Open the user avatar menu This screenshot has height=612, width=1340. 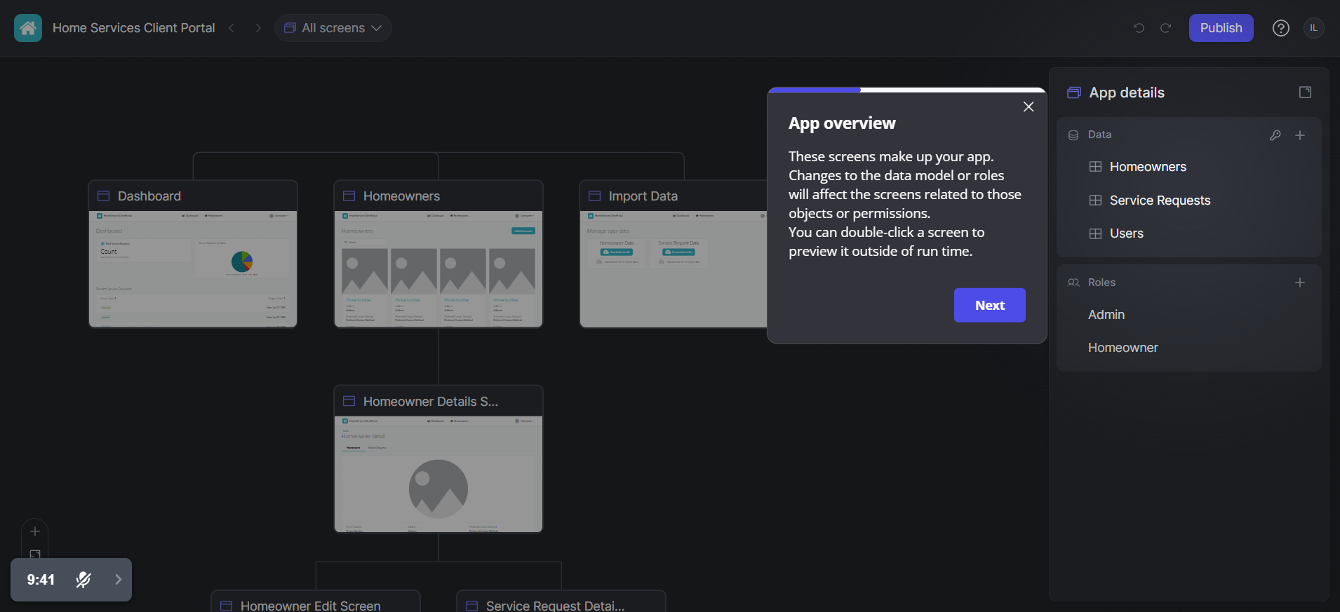point(1313,28)
